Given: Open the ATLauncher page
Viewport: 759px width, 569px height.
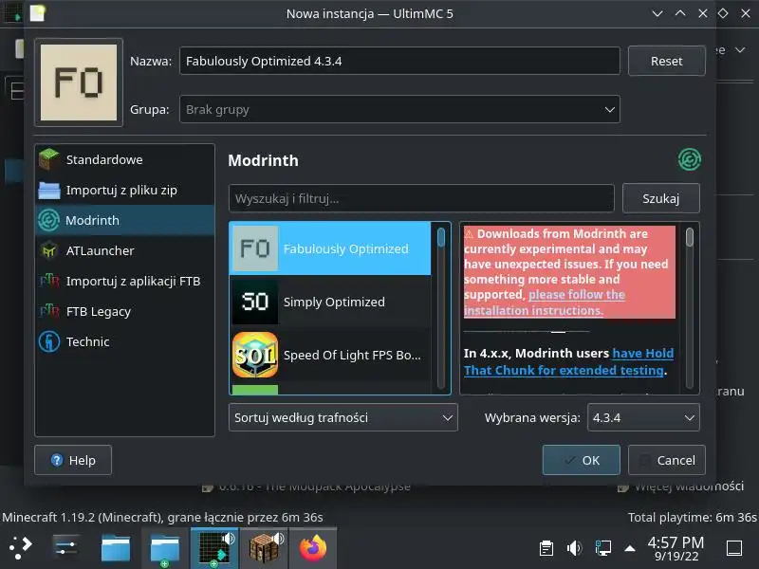Looking at the screenshot, I should pyautogui.click(x=125, y=250).
